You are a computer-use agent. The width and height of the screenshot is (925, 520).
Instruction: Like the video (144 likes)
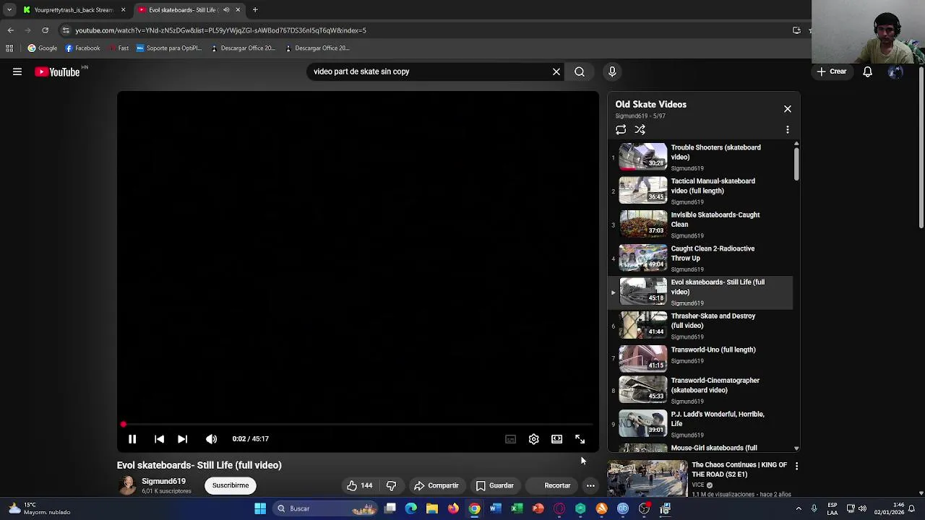coord(360,485)
